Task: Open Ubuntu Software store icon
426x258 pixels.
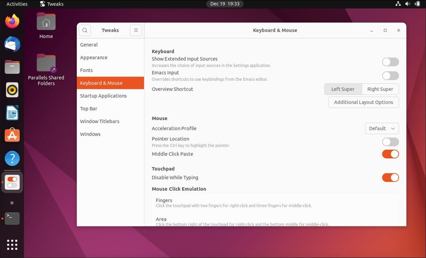Action: (x=12, y=135)
